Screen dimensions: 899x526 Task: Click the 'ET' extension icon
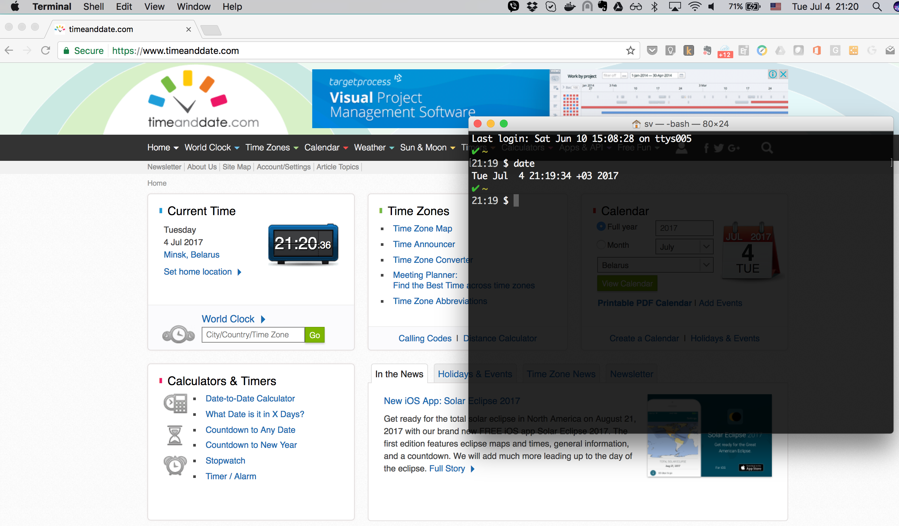(x=744, y=51)
